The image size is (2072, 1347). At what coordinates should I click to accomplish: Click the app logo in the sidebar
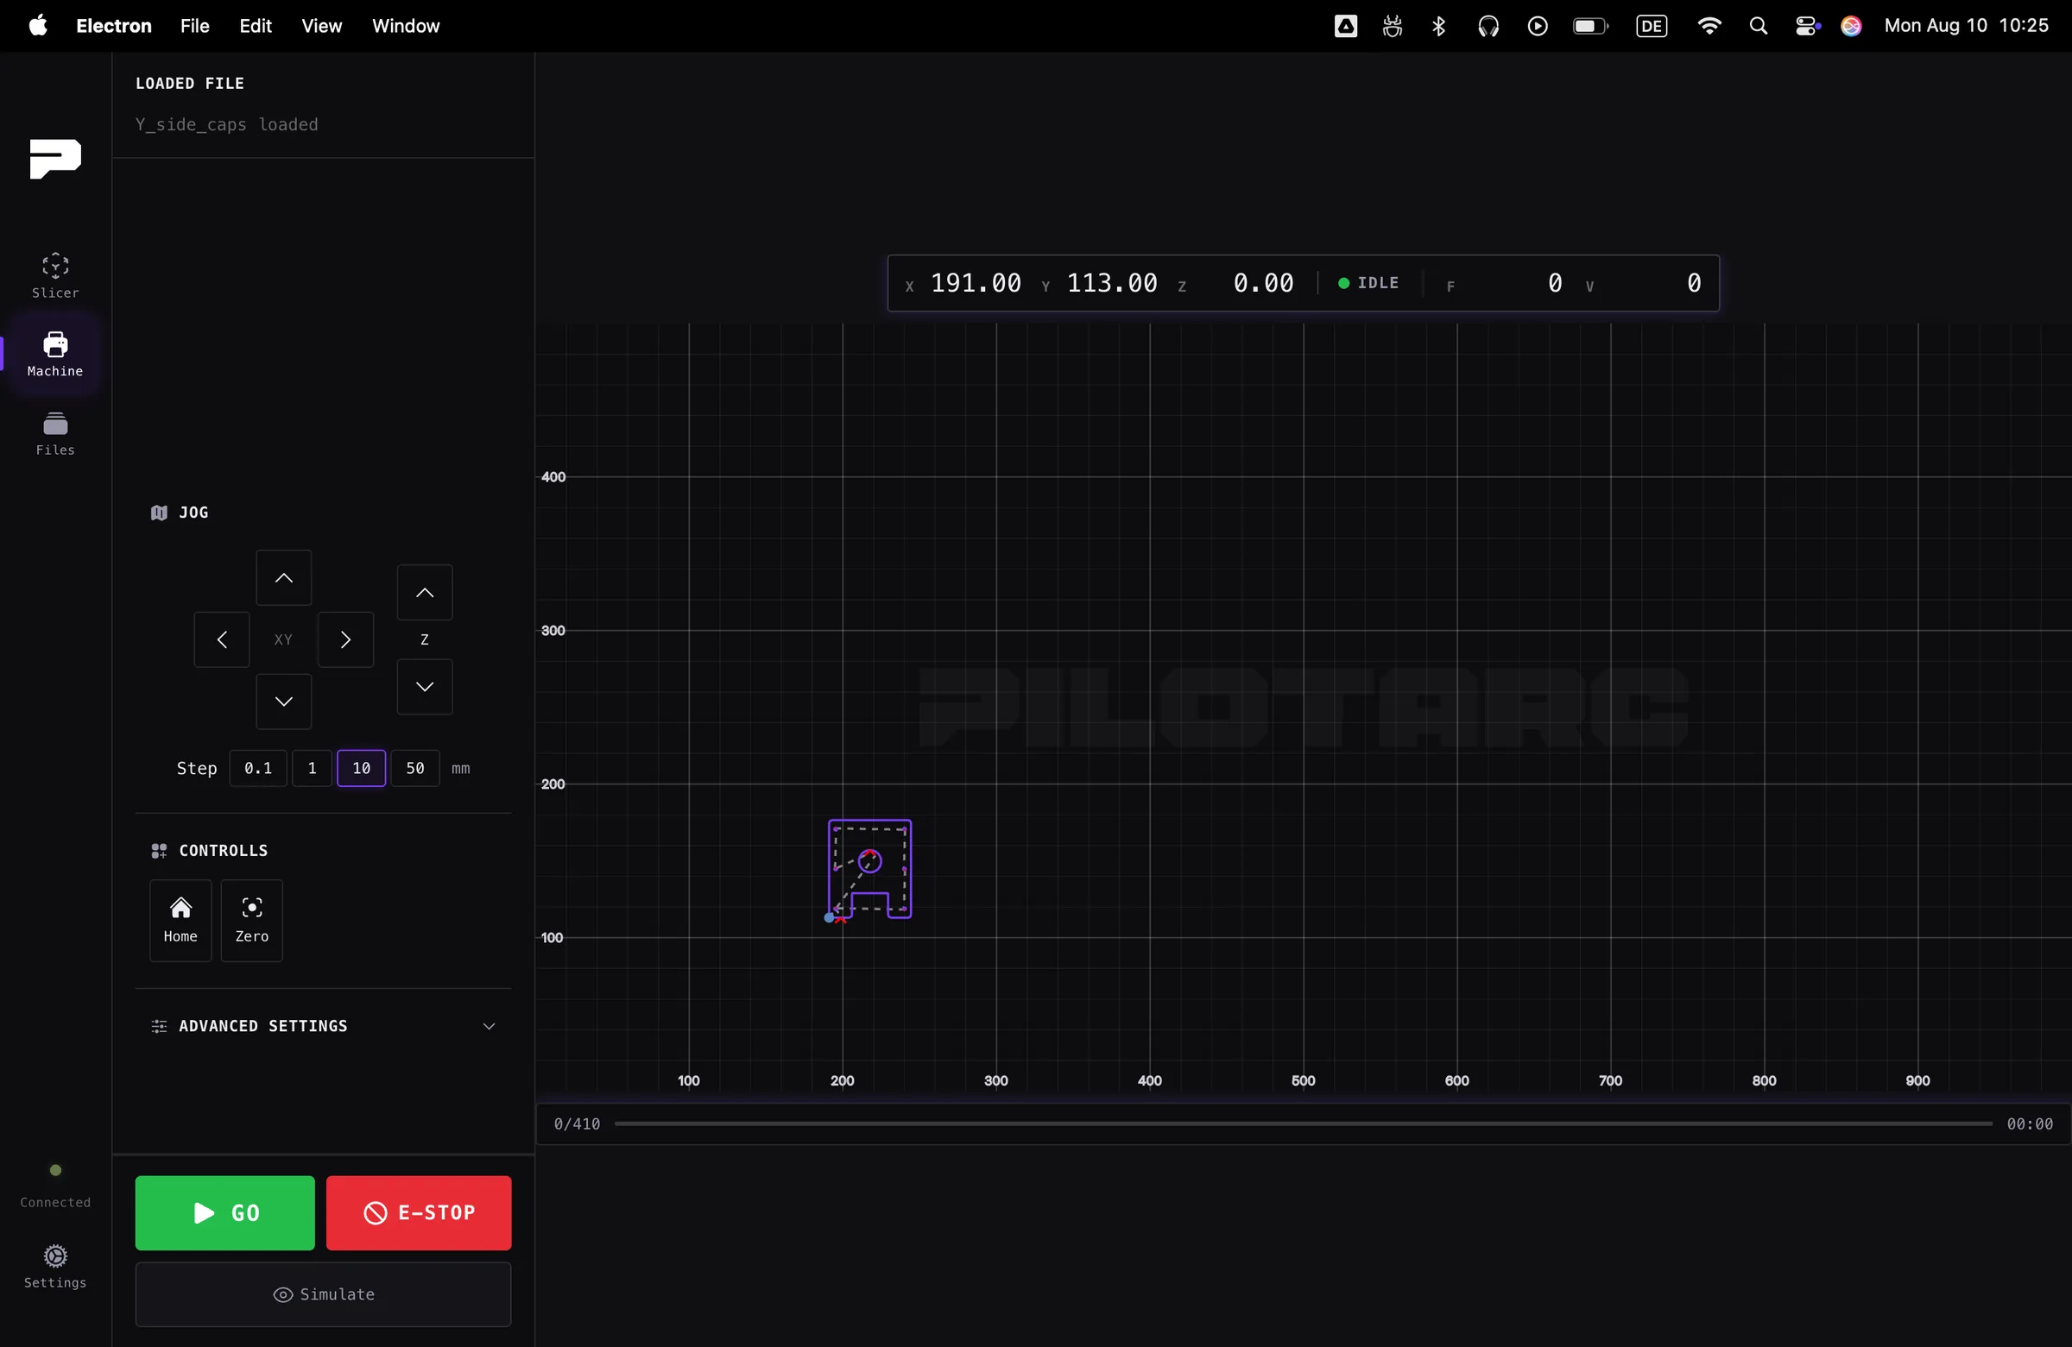click(55, 159)
